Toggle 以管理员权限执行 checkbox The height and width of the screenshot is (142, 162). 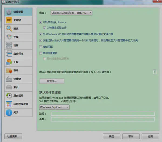click(x=45, y=28)
